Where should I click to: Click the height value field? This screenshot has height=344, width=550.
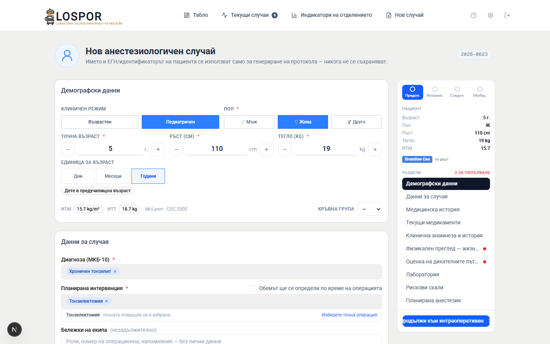217,149
